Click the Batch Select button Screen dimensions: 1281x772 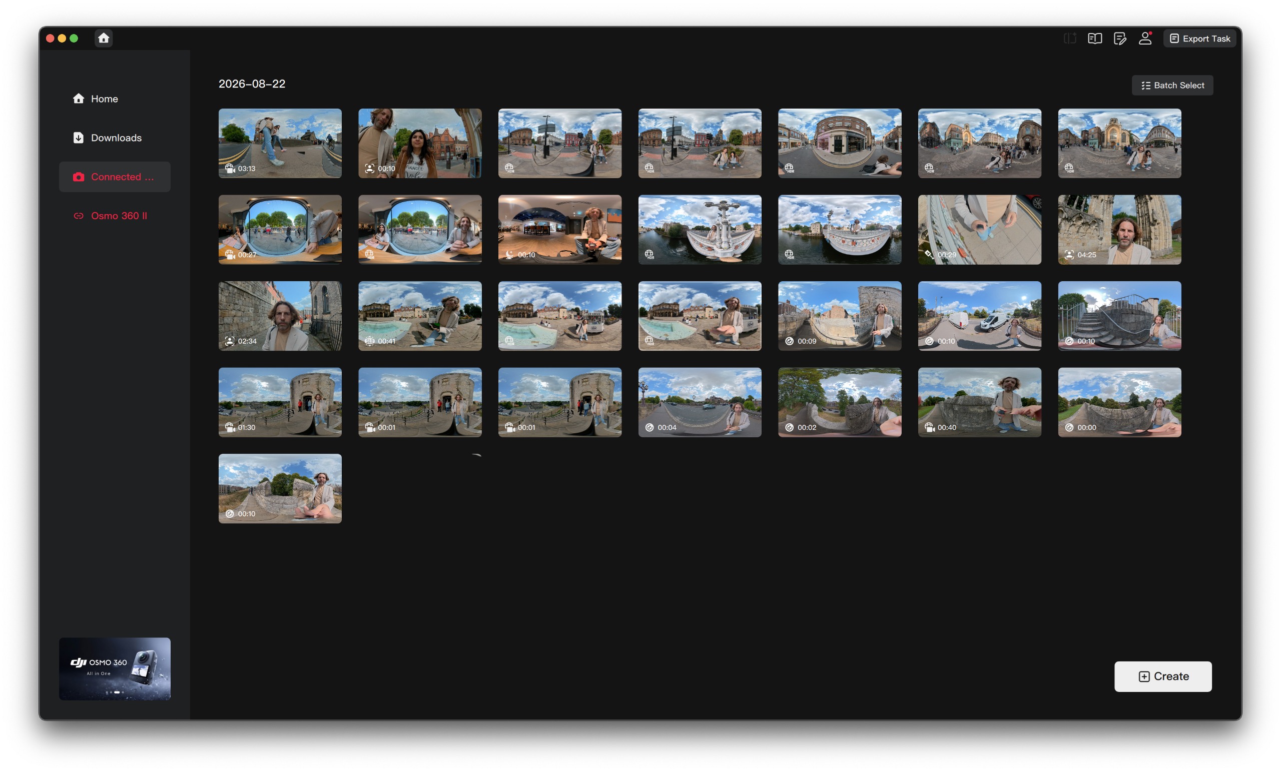tap(1172, 85)
